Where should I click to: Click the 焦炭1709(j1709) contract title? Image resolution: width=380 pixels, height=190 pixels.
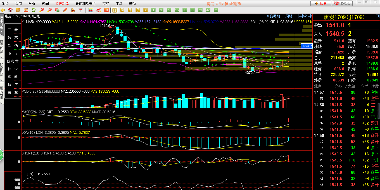344,17
